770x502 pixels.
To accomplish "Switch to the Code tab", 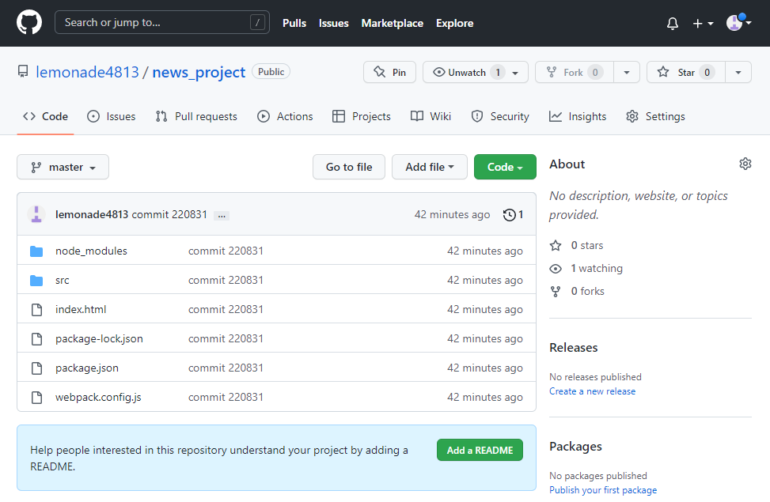I will pyautogui.click(x=45, y=116).
